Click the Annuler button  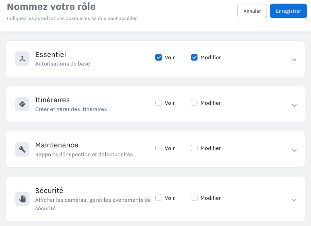point(252,11)
